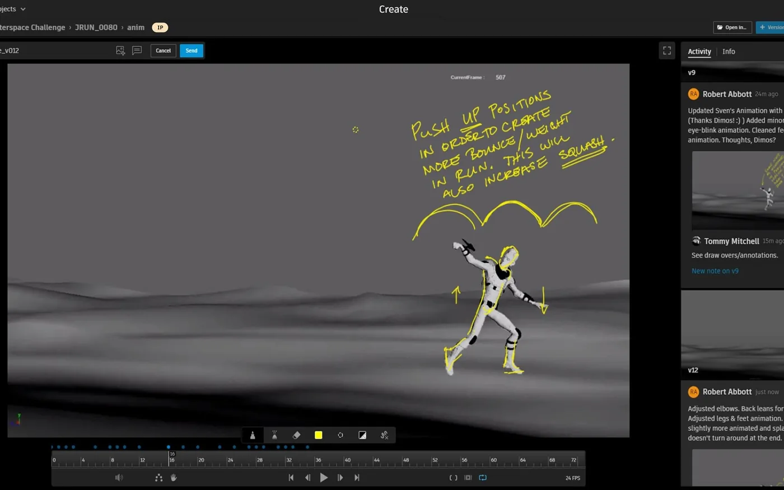784x490 pixels.
Task: Select the hand pan tool
Action: click(174, 478)
